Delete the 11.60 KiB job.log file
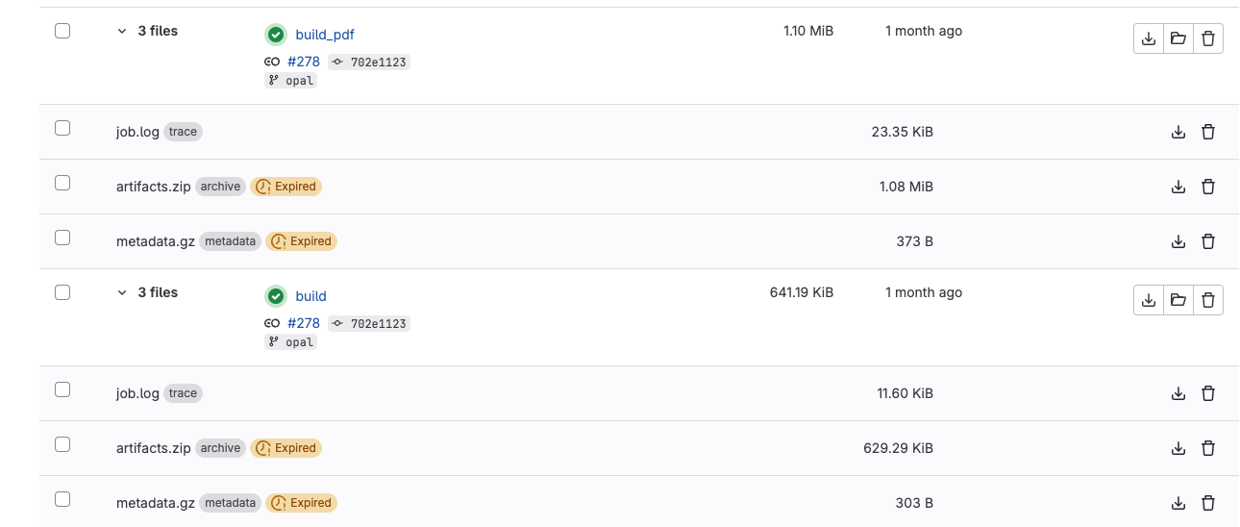The height and width of the screenshot is (527, 1240). (1208, 394)
